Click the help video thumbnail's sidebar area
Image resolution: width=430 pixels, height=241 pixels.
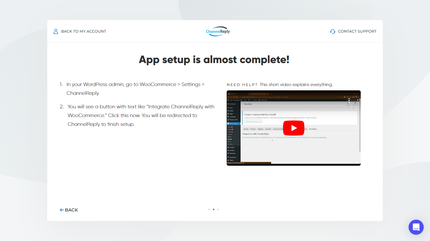[x=233, y=132]
